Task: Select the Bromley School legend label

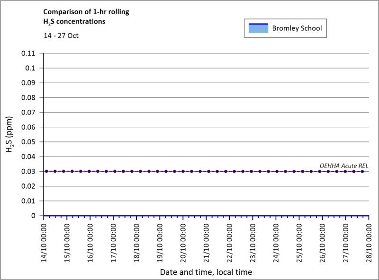Action: [x=297, y=28]
